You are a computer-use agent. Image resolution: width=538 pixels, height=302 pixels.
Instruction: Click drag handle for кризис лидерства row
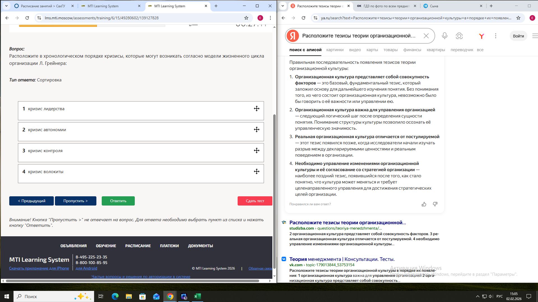(x=256, y=108)
